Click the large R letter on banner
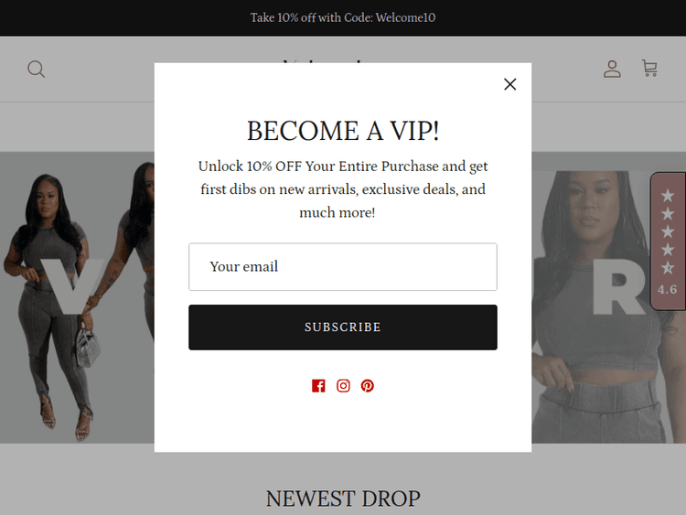Image resolution: width=686 pixels, height=515 pixels. click(618, 286)
